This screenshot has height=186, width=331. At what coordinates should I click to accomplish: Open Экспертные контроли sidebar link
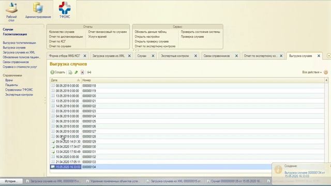point(19,95)
